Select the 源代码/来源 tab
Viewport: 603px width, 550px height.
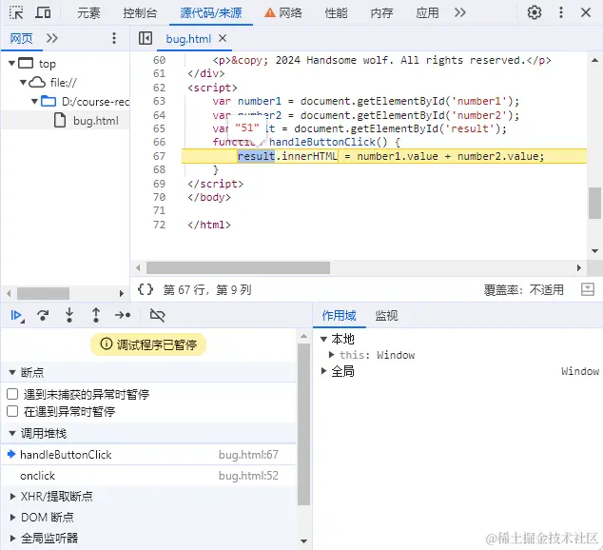tap(211, 13)
